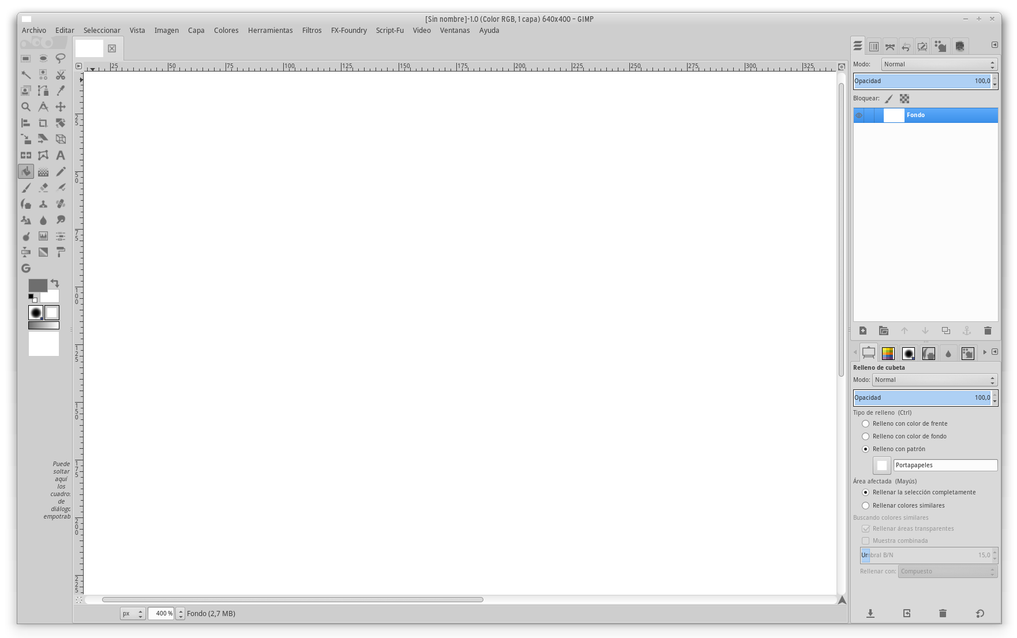Switch to the Undo History tab
1017x638 pixels.
(x=906, y=46)
